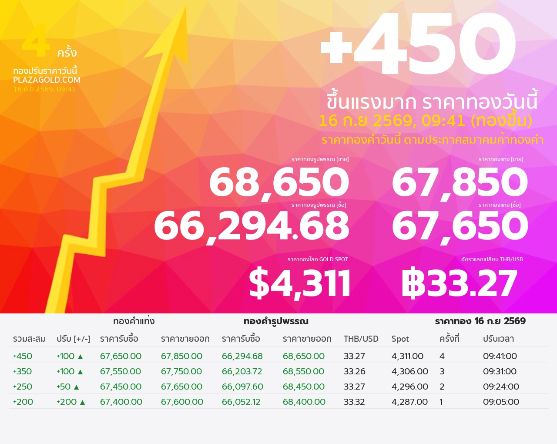Click the up triangle beside +200
This screenshot has width=557, height=444.
82,402
